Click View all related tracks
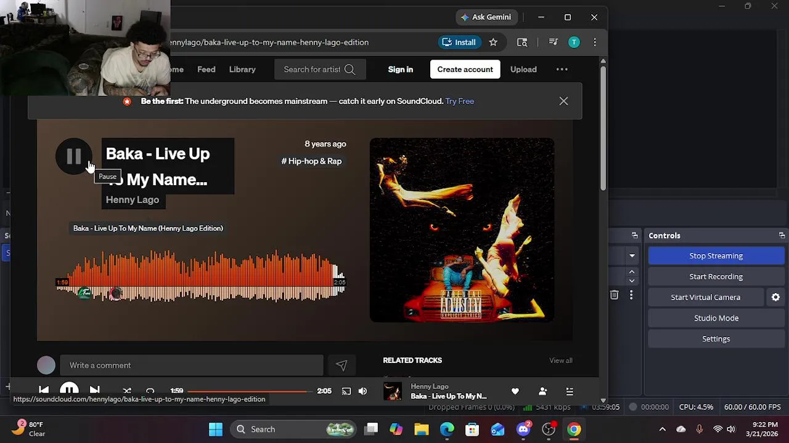The height and width of the screenshot is (443, 789). [x=561, y=361]
